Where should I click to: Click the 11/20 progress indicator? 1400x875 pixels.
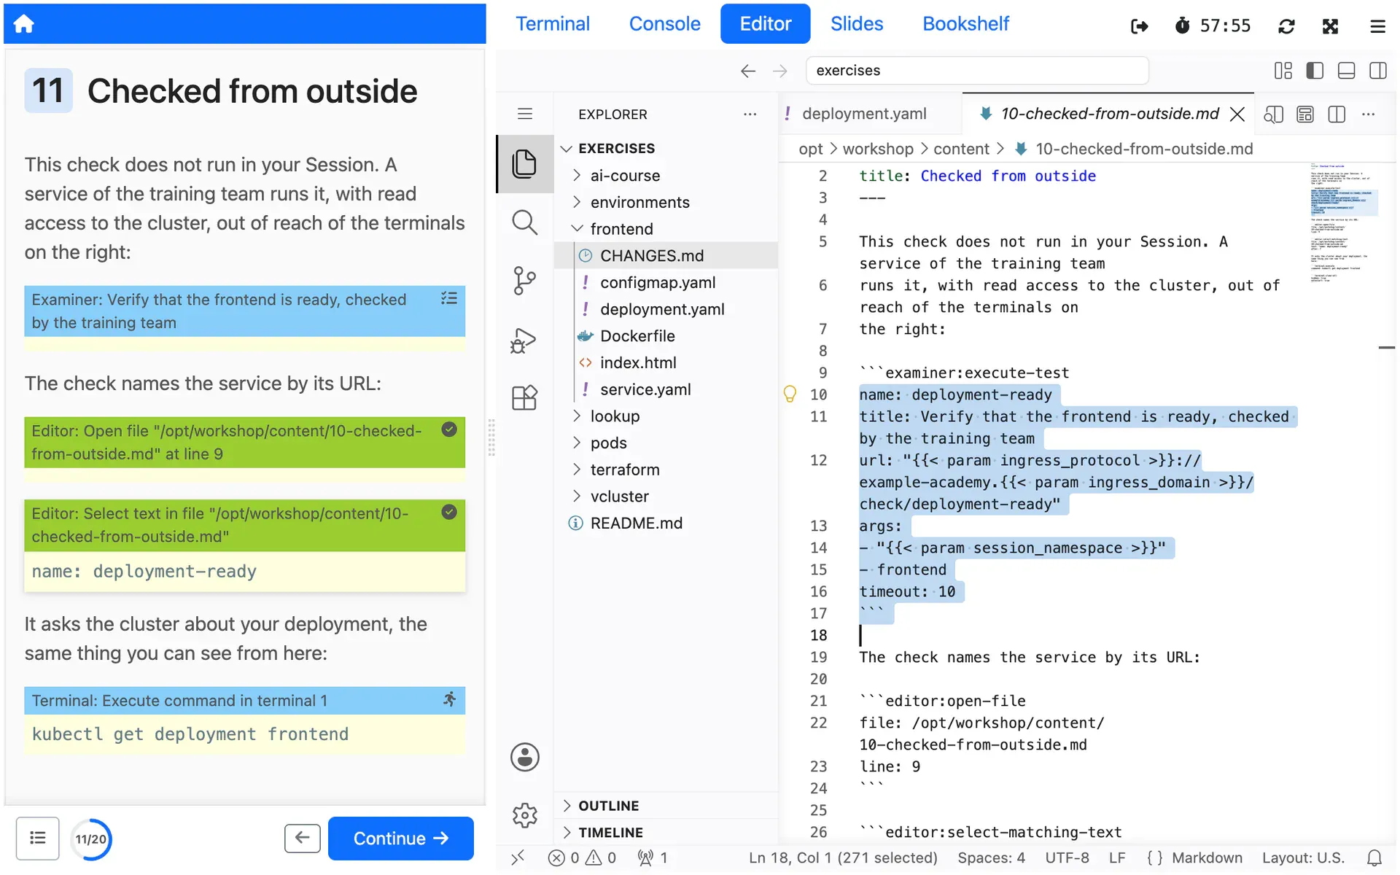pyautogui.click(x=91, y=839)
